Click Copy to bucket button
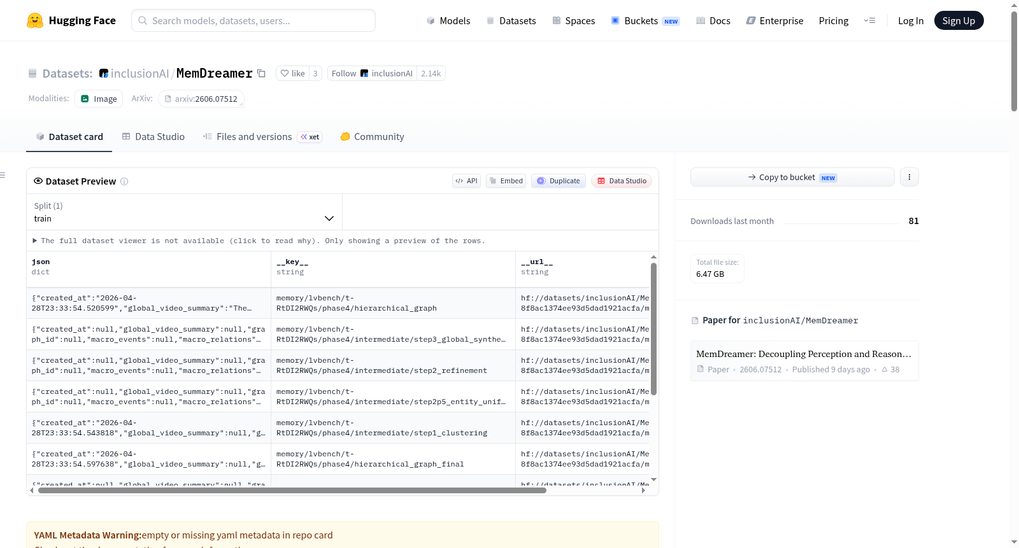The height and width of the screenshot is (548, 1019). pos(792,177)
